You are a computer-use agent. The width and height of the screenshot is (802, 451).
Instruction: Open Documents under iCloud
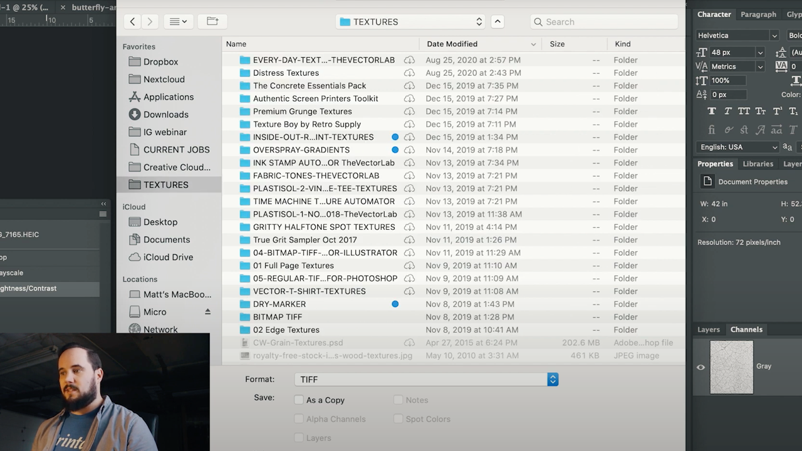tap(166, 239)
